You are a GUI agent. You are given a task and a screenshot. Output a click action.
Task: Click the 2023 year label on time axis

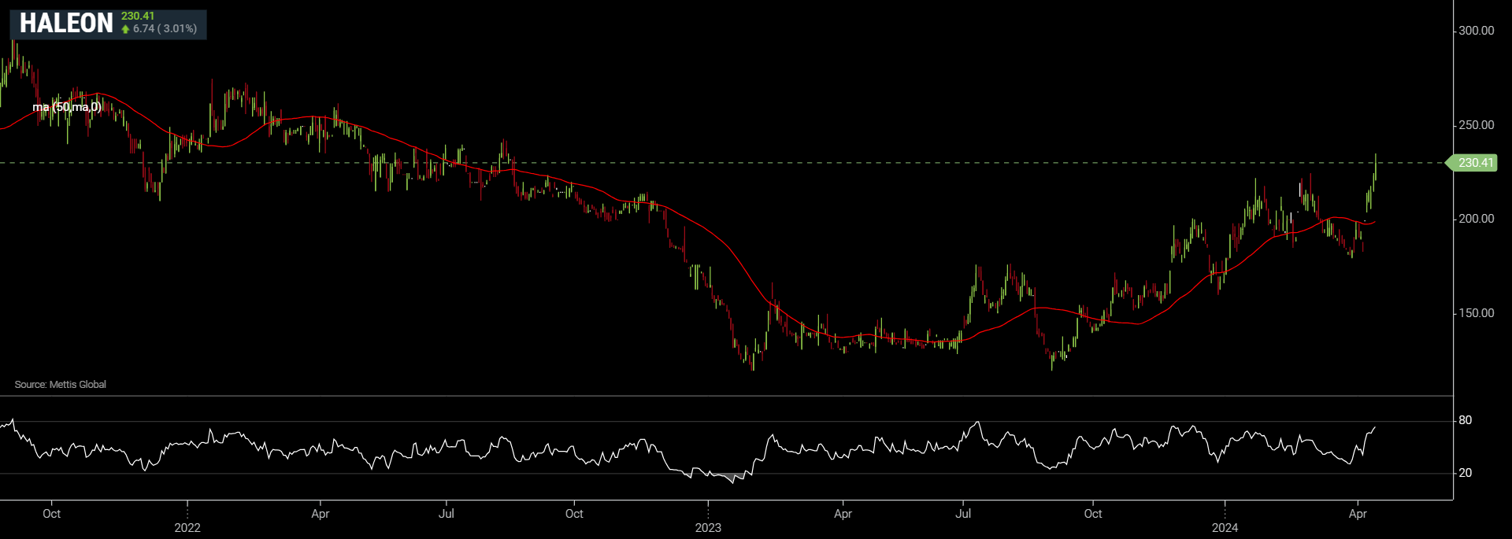[708, 528]
